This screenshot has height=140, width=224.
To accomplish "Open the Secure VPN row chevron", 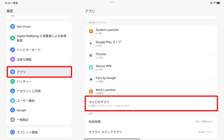I will pos(213,68).
